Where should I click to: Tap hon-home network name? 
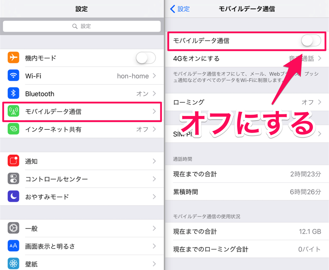pyautogui.click(x=133, y=76)
